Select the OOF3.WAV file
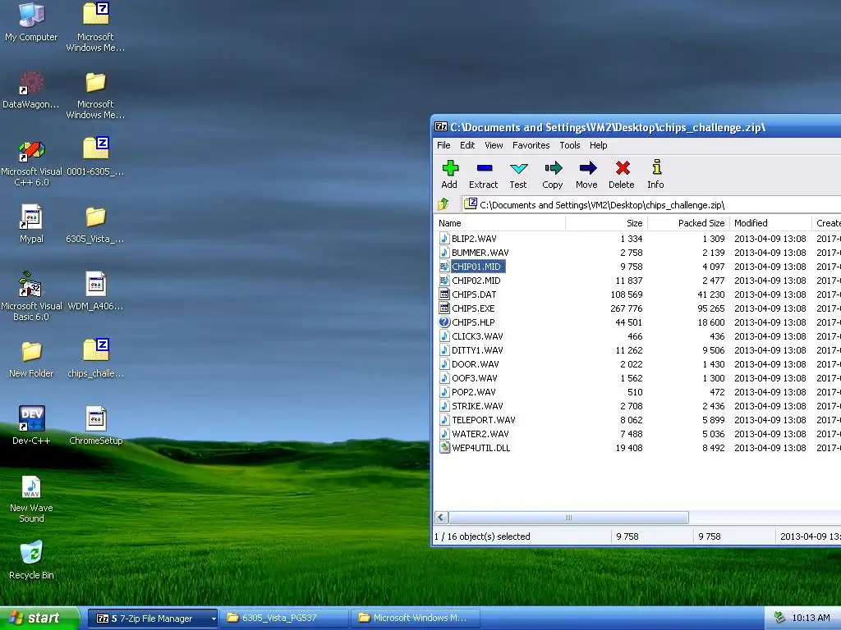Screen dimensions: 841x630 (x=474, y=377)
